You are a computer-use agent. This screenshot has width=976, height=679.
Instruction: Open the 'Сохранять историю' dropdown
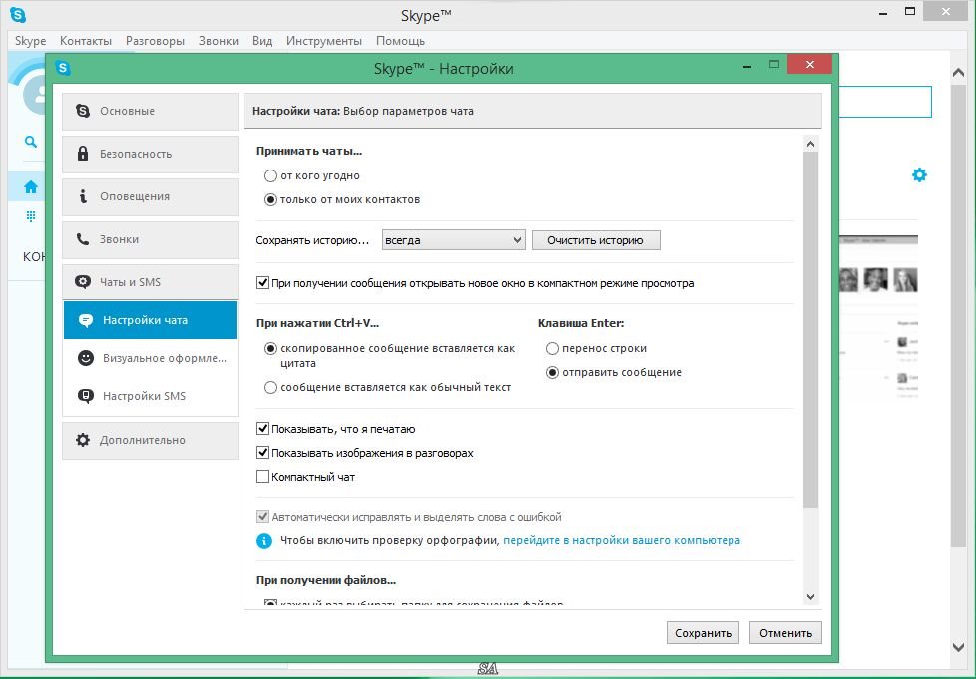[x=454, y=240]
